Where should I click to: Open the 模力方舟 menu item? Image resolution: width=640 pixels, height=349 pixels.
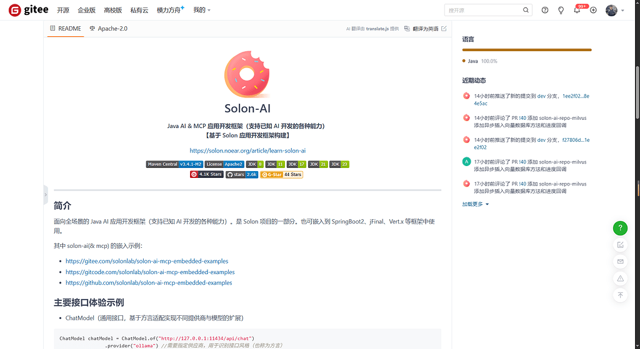[x=170, y=10]
